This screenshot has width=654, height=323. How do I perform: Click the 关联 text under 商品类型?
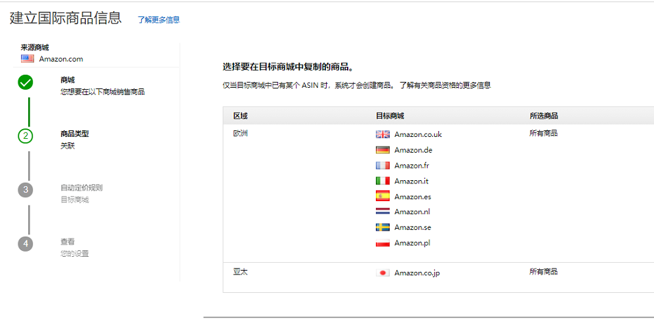tap(68, 146)
